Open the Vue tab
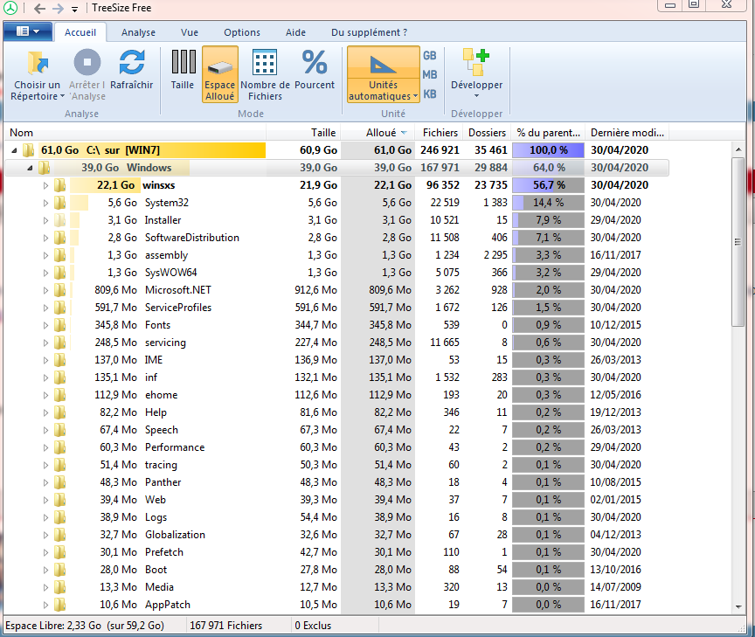Image resolution: width=755 pixels, height=637 pixels. (190, 32)
